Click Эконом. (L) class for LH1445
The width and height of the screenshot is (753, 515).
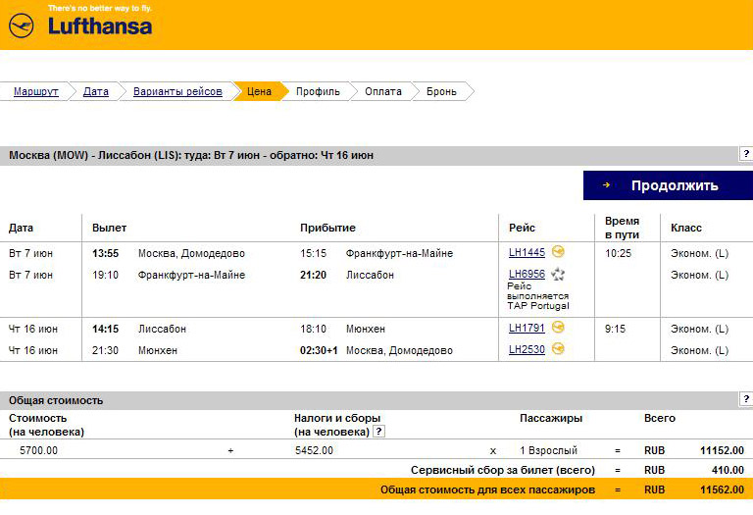[x=700, y=253]
